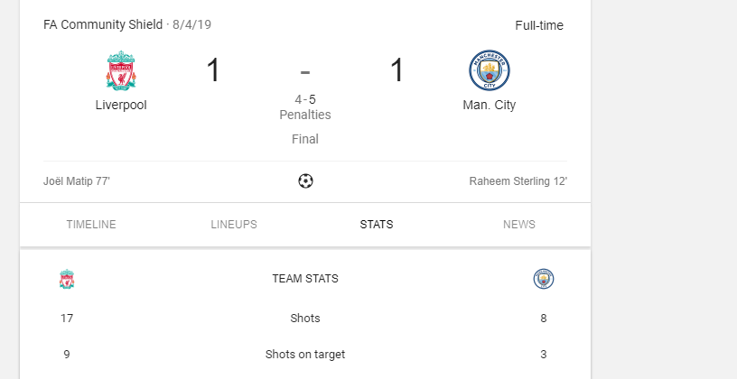Click the 4-5 penalties score

point(305,99)
